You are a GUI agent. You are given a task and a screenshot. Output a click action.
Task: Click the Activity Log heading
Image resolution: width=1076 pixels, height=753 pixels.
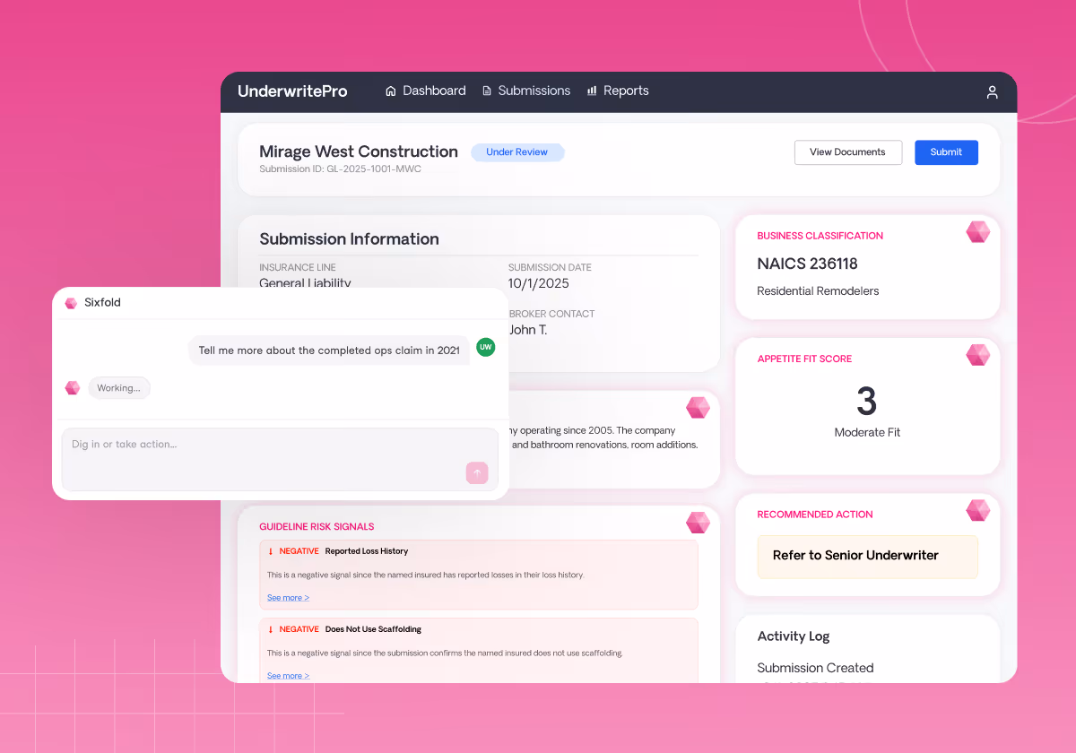[x=794, y=636]
